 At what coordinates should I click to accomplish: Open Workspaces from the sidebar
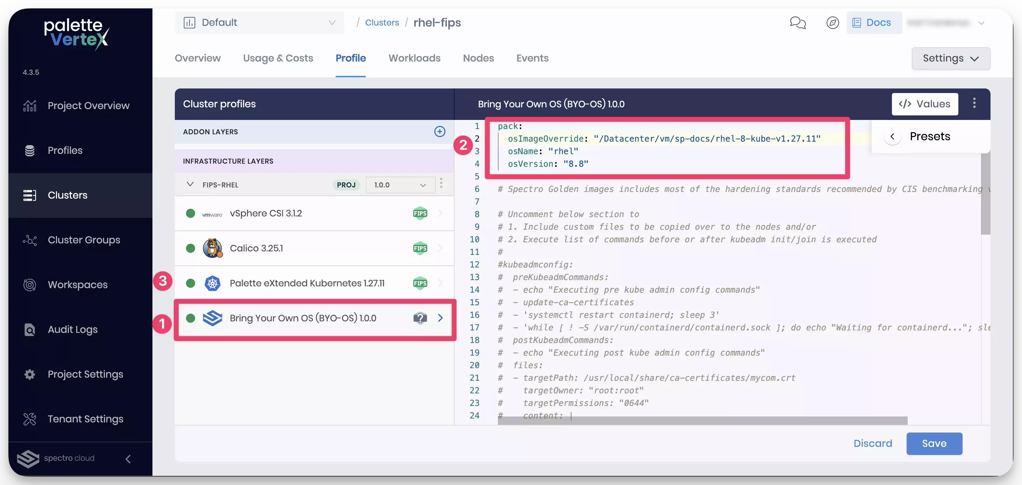tap(78, 285)
